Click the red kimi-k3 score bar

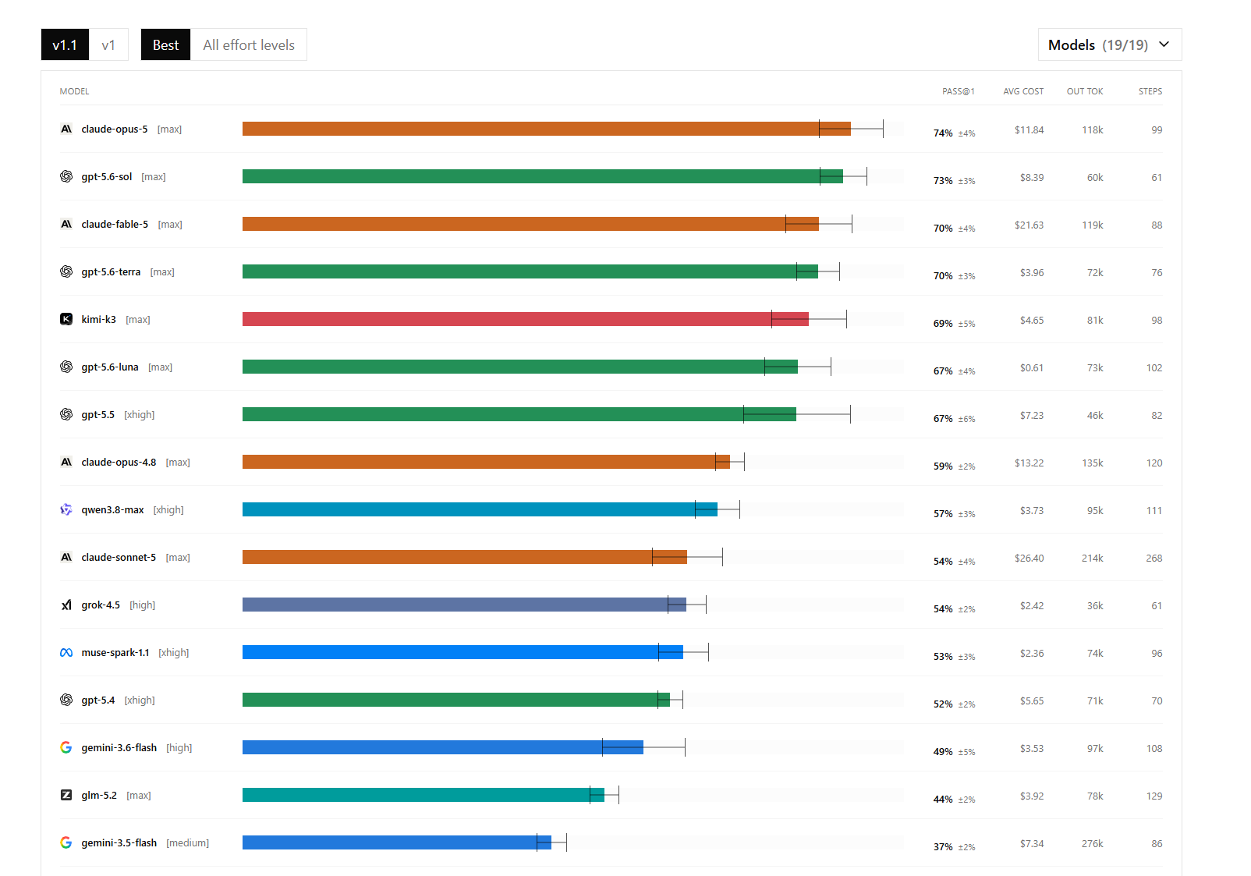(x=525, y=319)
